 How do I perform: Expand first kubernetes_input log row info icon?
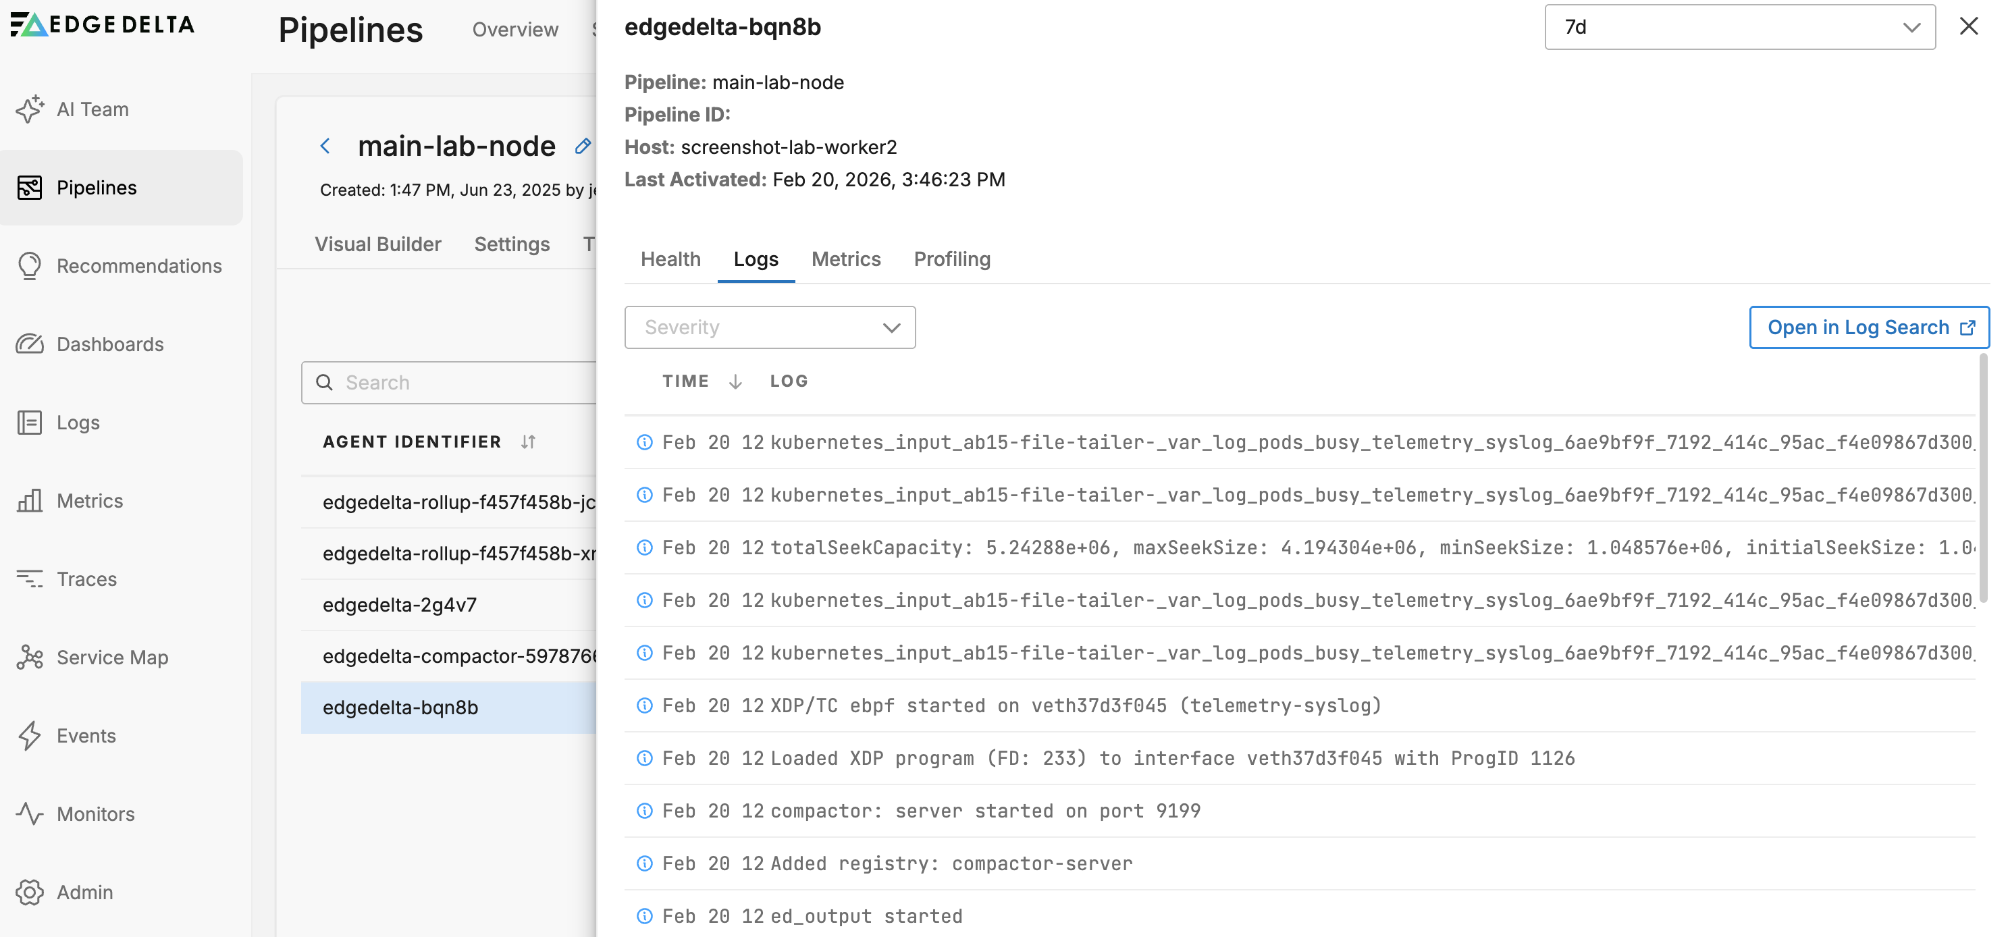pos(645,442)
